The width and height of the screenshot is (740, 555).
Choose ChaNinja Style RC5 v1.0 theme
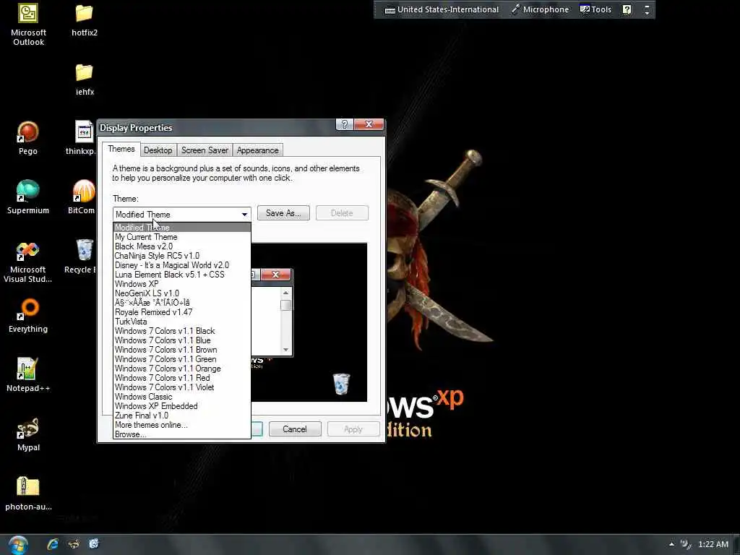pyautogui.click(x=182, y=256)
